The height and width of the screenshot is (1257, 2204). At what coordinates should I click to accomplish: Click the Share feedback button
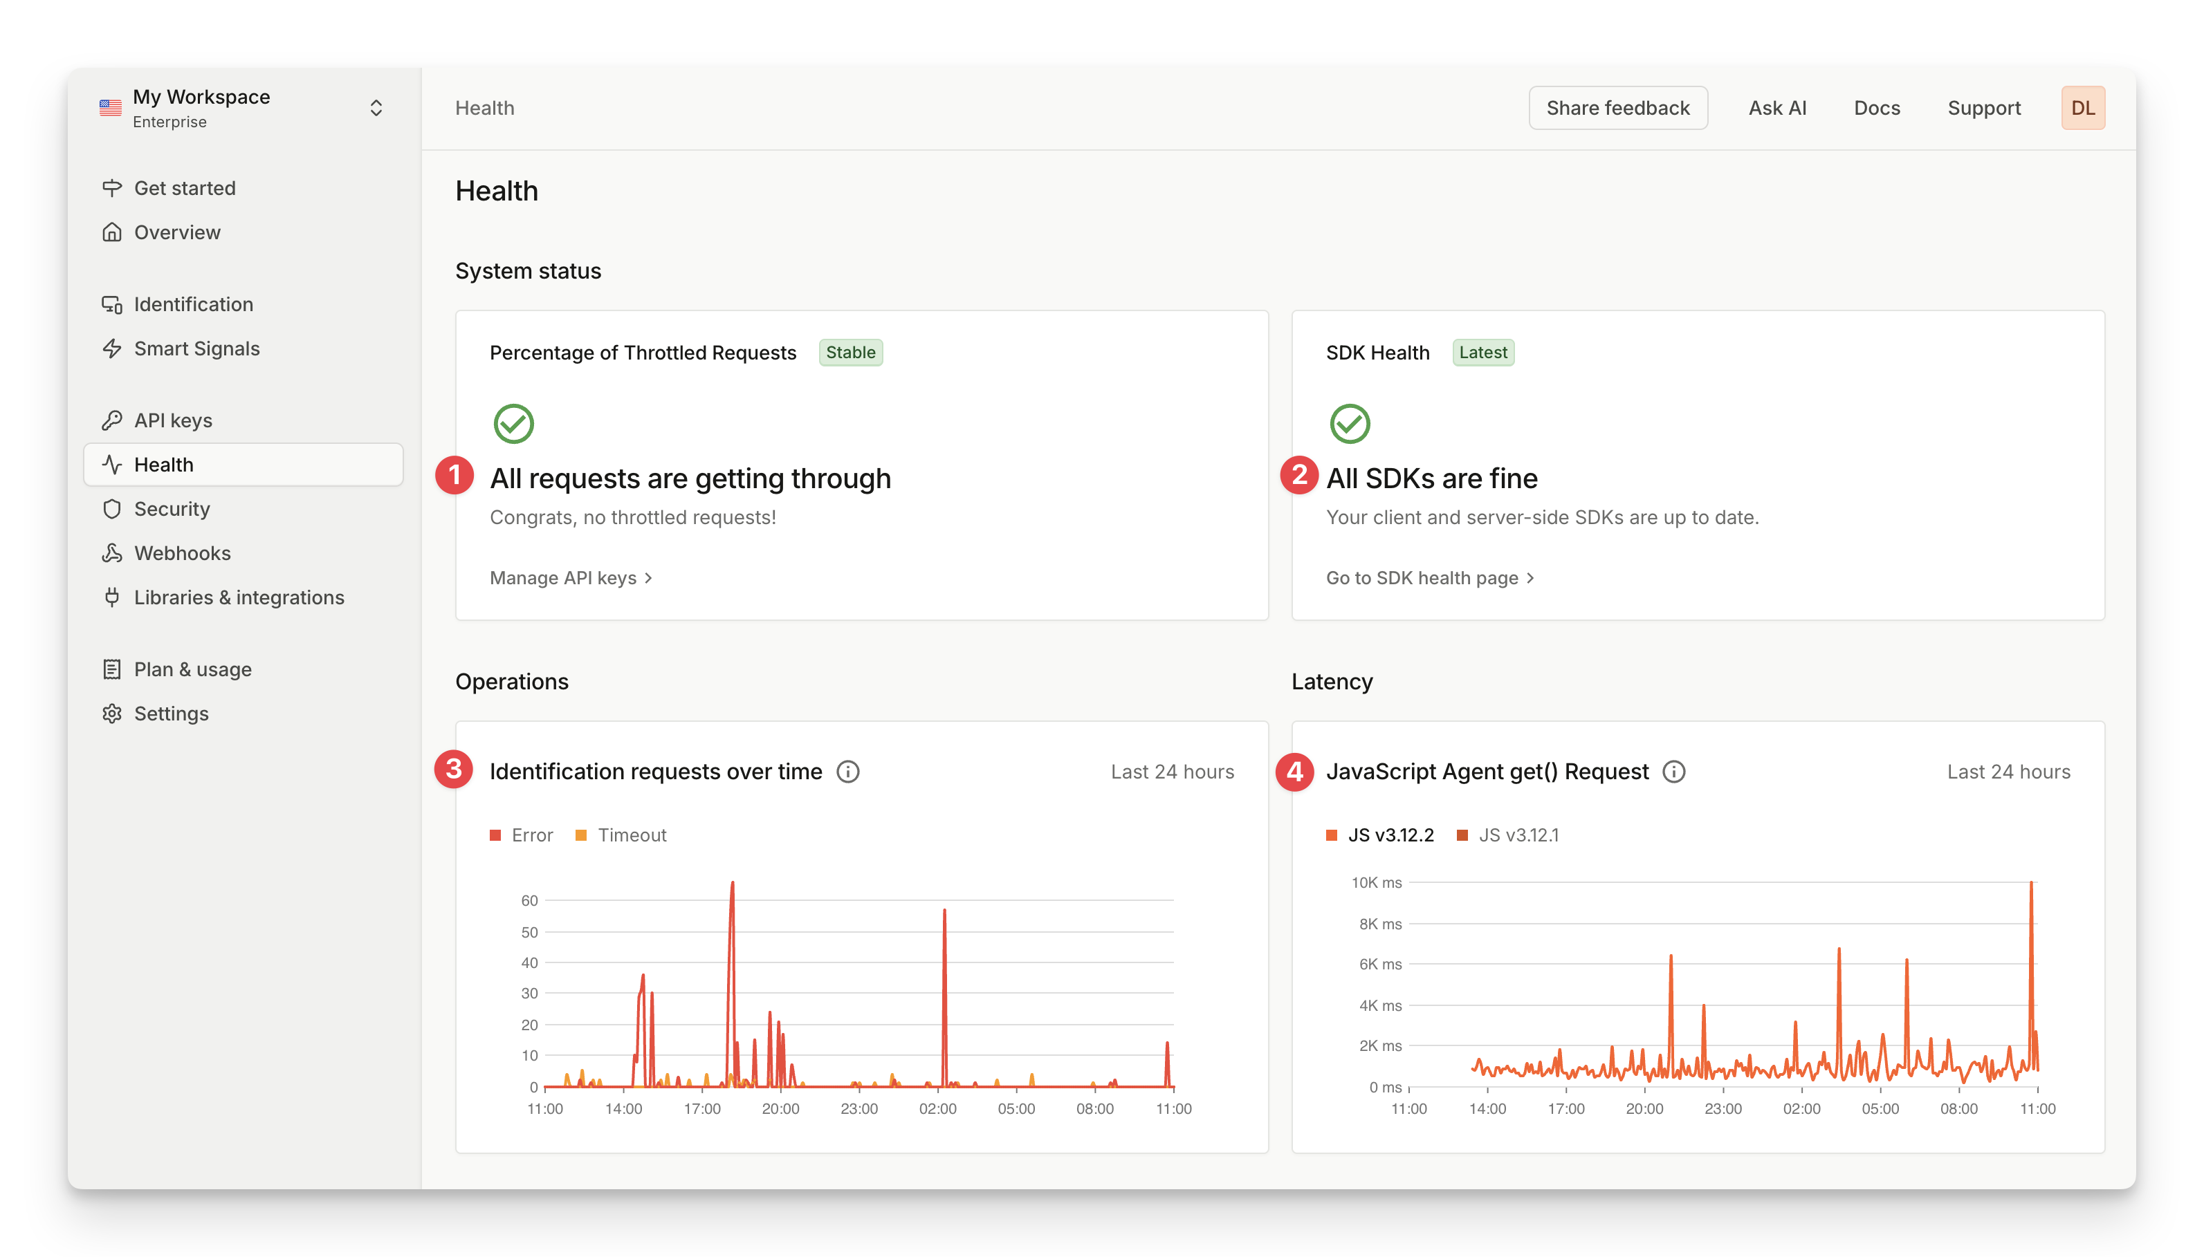(x=1619, y=107)
